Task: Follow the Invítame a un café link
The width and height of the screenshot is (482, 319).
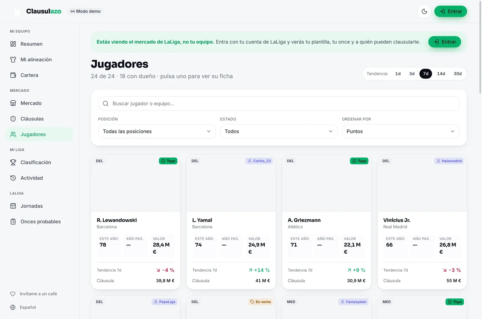Action: (x=33, y=294)
